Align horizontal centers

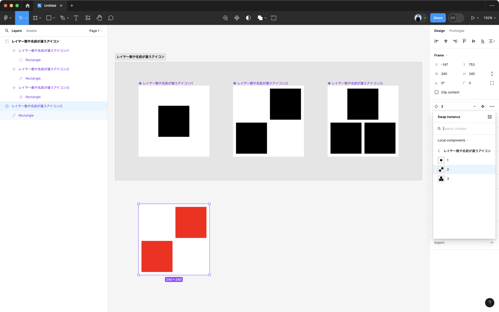(x=446, y=41)
